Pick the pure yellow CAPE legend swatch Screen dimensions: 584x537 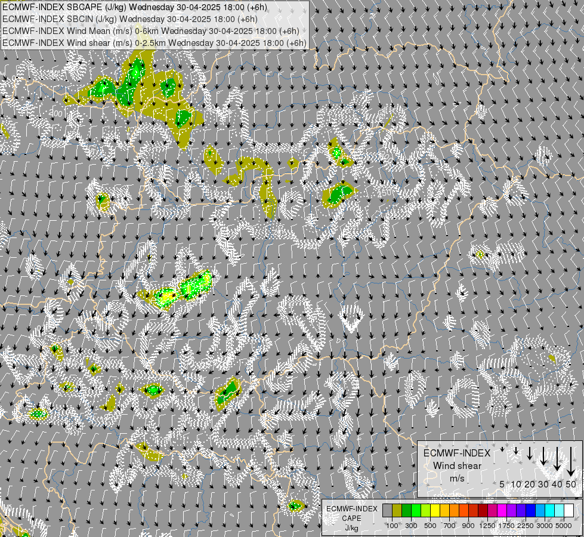[435, 510]
